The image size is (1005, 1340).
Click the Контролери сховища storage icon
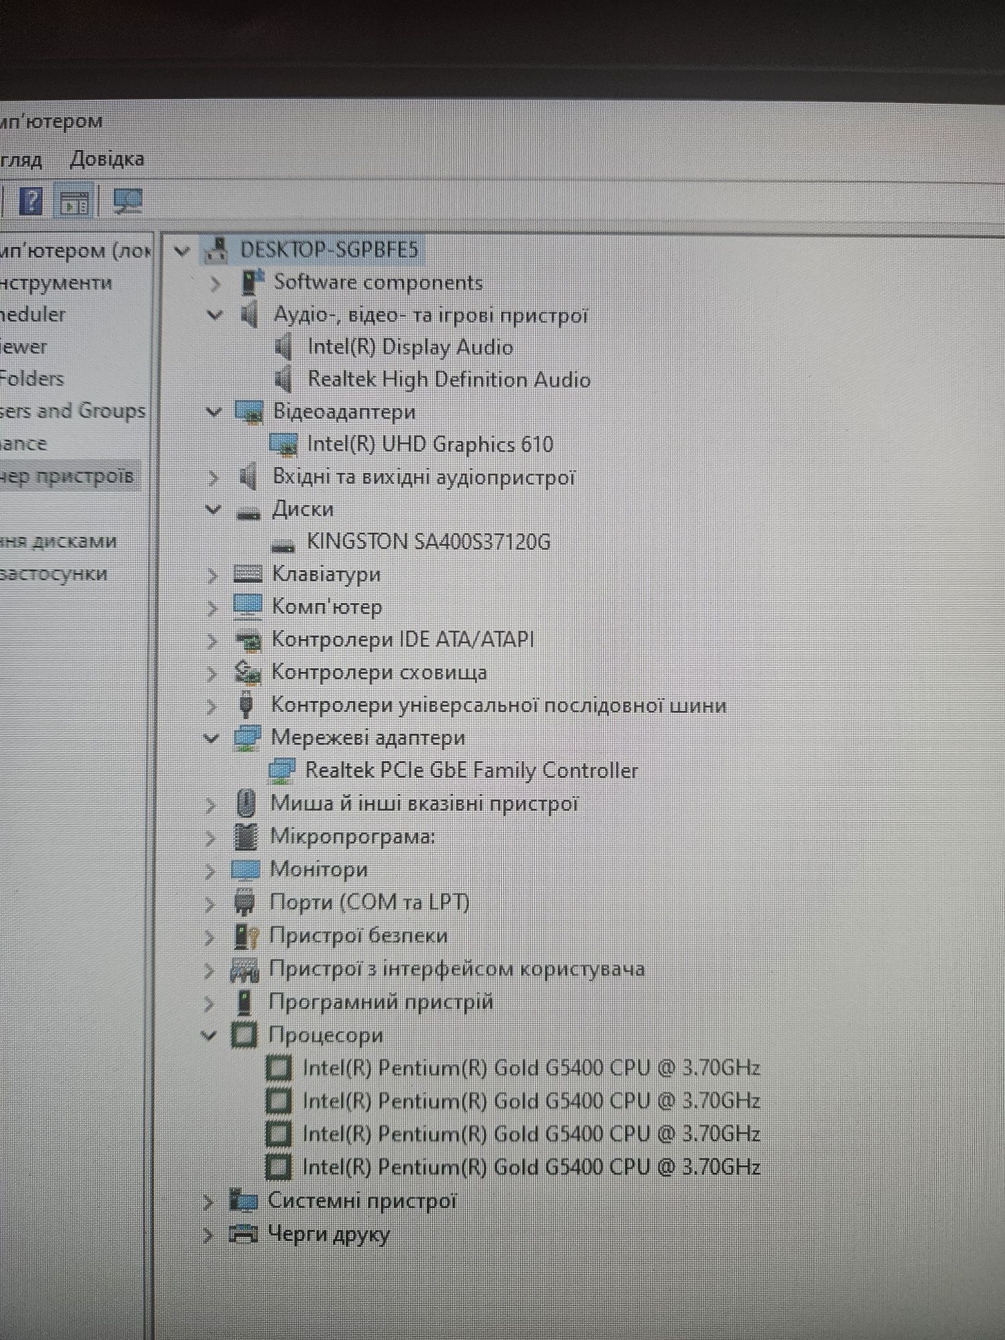[x=247, y=673]
